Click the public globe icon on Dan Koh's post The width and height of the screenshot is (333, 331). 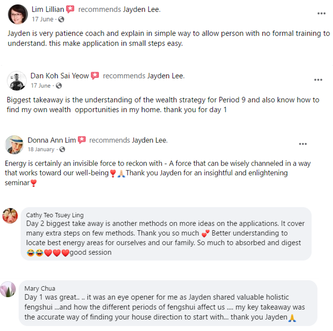point(59,86)
